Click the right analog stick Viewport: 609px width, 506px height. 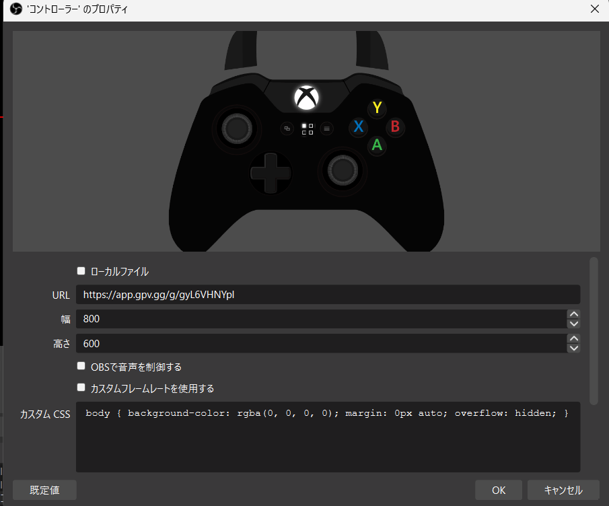tap(342, 167)
